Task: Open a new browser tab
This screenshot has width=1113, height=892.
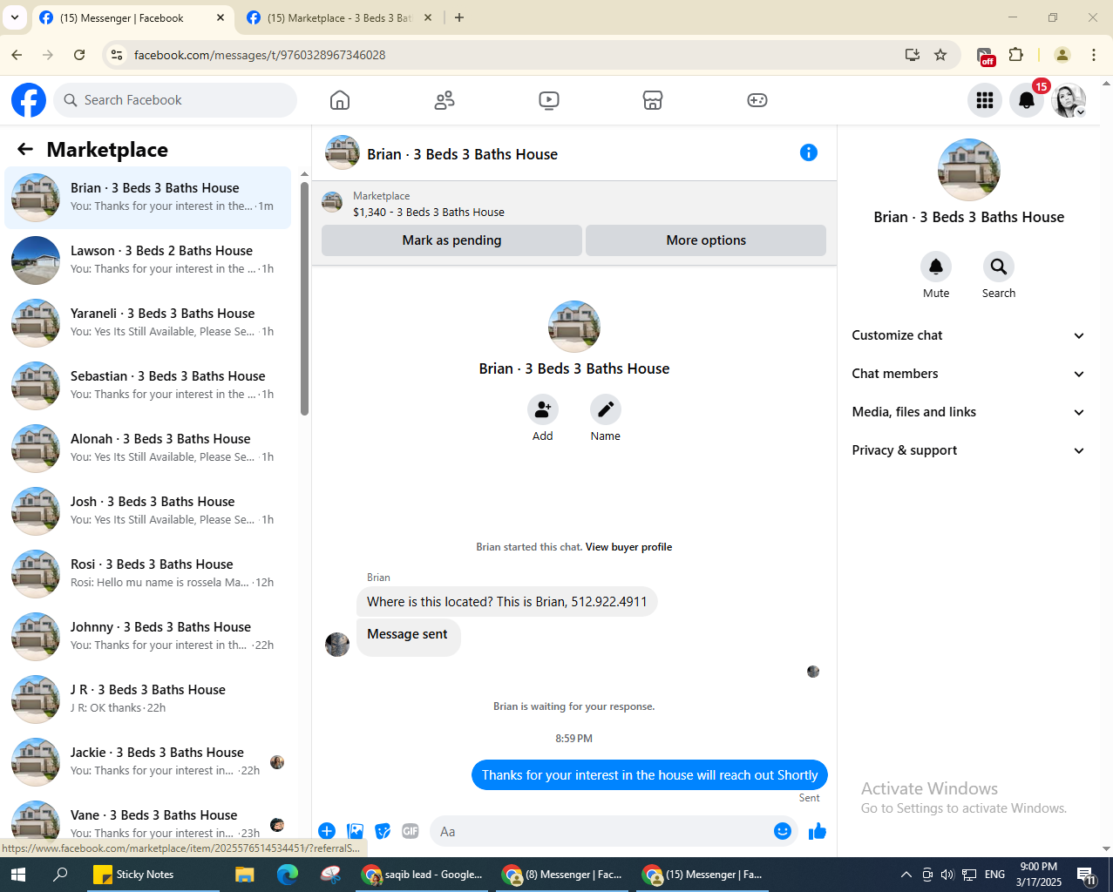Action: (459, 17)
